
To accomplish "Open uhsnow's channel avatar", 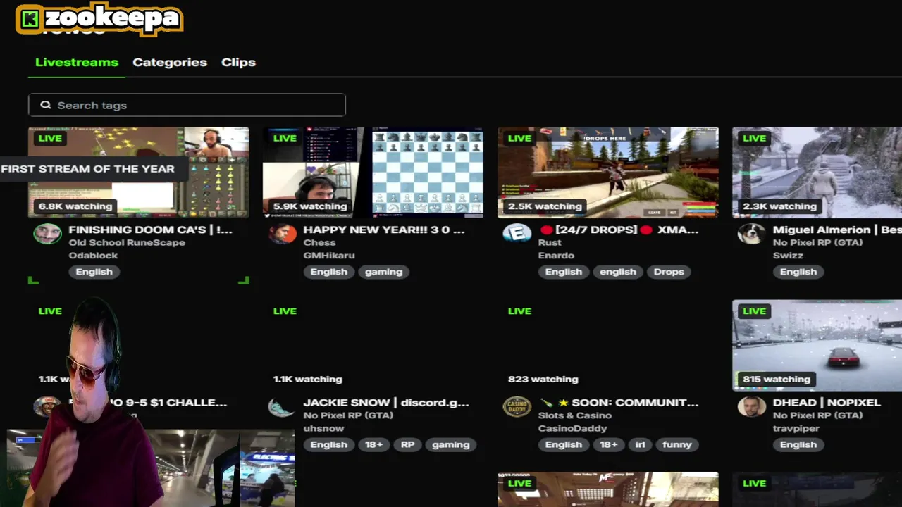I will (x=282, y=406).
